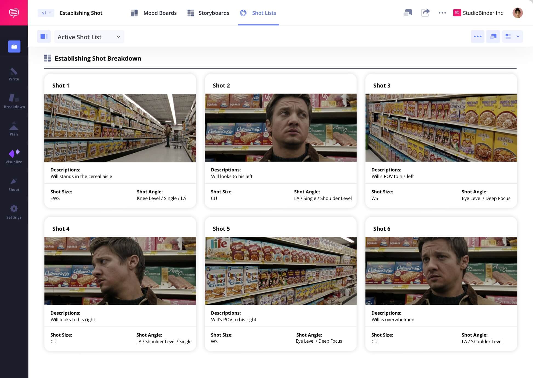Click the Shot 5 cereal aisle thumbnail
This screenshot has height=378, width=533.
[280, 271]
